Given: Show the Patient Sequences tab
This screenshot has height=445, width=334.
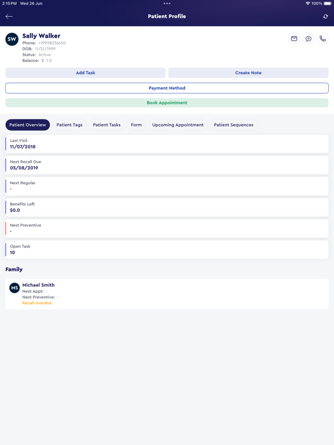Looking at the screenshot, I should coord(234,125).
